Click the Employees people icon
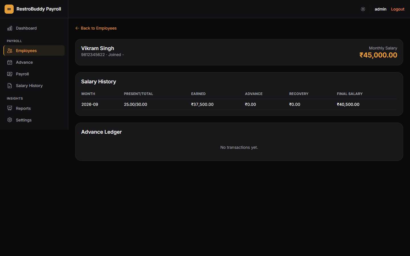This screenshot has height=256, width=410. click(x=10, y=51)
